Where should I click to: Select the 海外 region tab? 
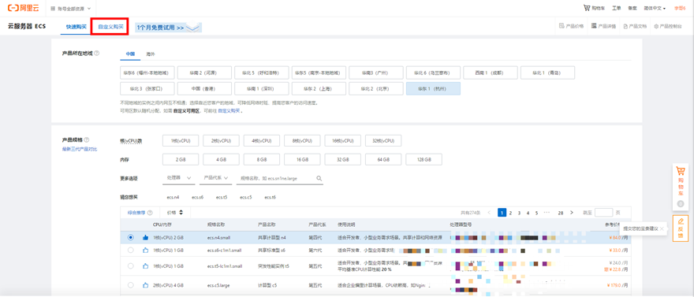pyautogui.click(x=151, y=54)
